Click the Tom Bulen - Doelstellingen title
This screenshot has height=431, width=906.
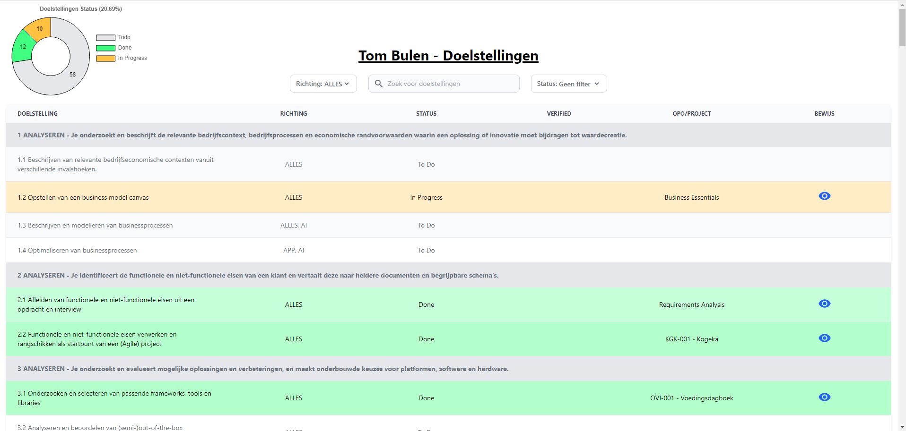(448, 56)
